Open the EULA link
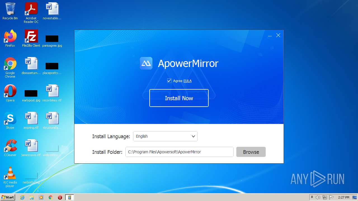The image size is (358, 201). pyautogui.click(x=187, y=81)
